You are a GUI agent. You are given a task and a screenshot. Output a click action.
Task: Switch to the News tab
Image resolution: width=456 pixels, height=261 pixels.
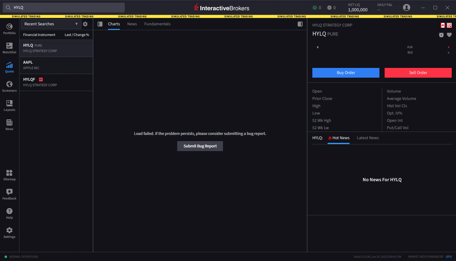pyautogui.click(x=132, y=24)
